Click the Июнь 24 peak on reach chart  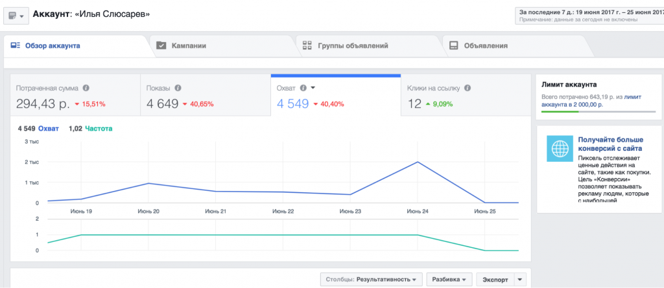pos(417,162)
